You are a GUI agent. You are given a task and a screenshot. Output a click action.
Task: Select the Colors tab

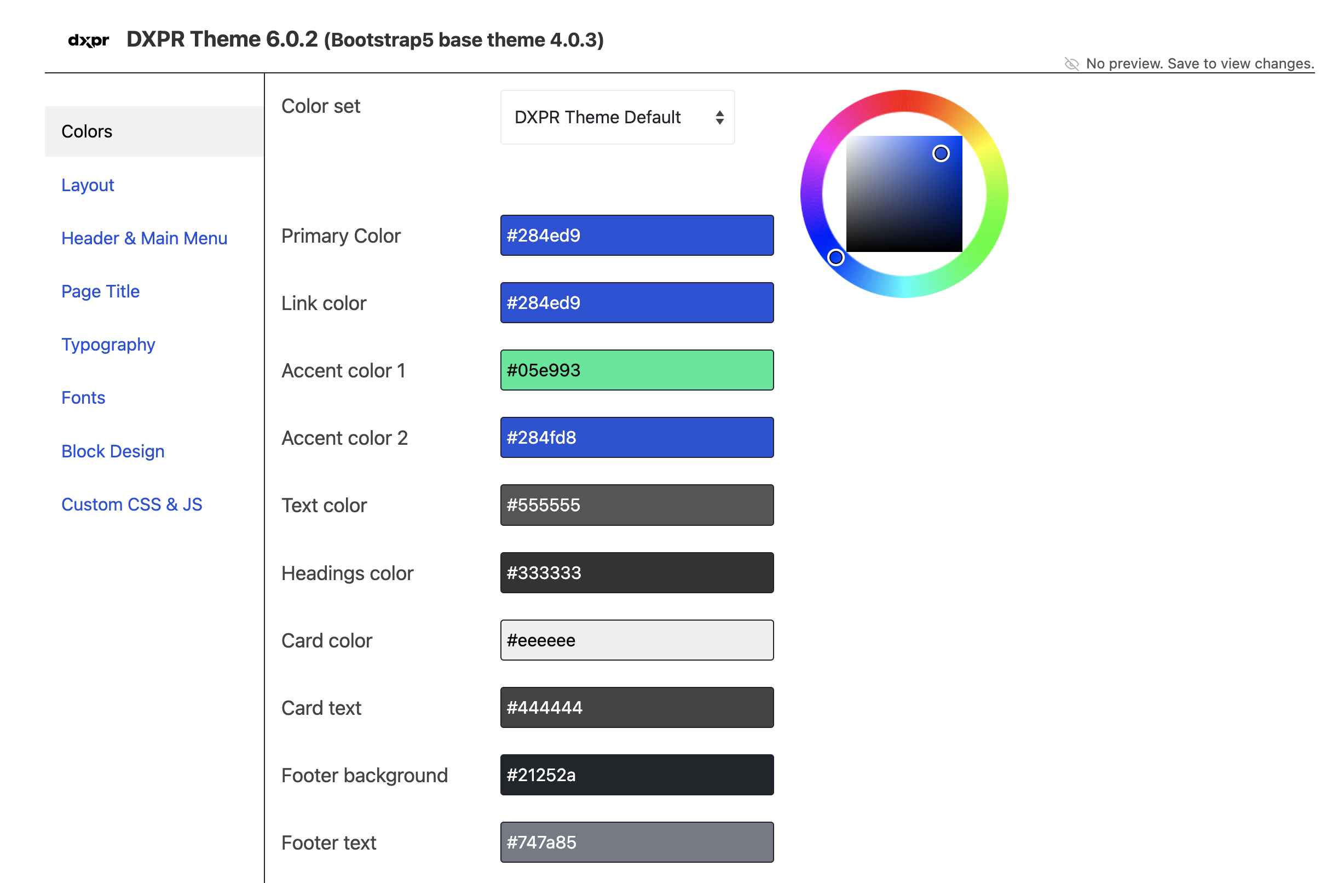click(x=86, y=131)
